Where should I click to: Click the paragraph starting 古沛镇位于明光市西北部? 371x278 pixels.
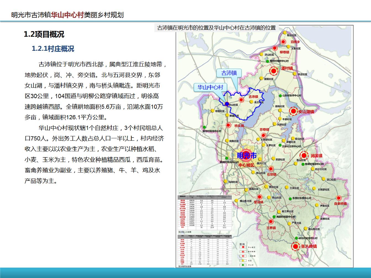click(x=96, y=91)
